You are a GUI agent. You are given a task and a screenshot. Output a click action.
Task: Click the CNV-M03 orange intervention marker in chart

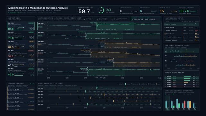pyautogui.click(x=104, y=44)
